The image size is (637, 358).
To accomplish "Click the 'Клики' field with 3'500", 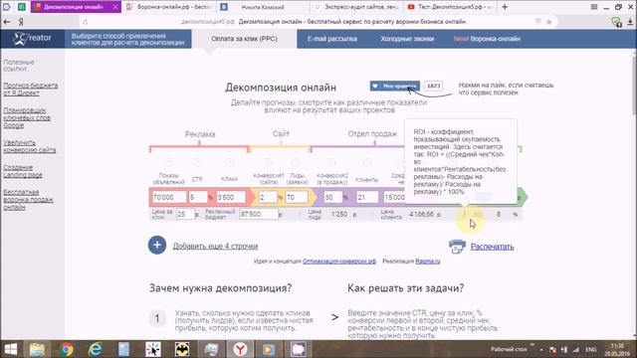I will (x=230, y=197).
